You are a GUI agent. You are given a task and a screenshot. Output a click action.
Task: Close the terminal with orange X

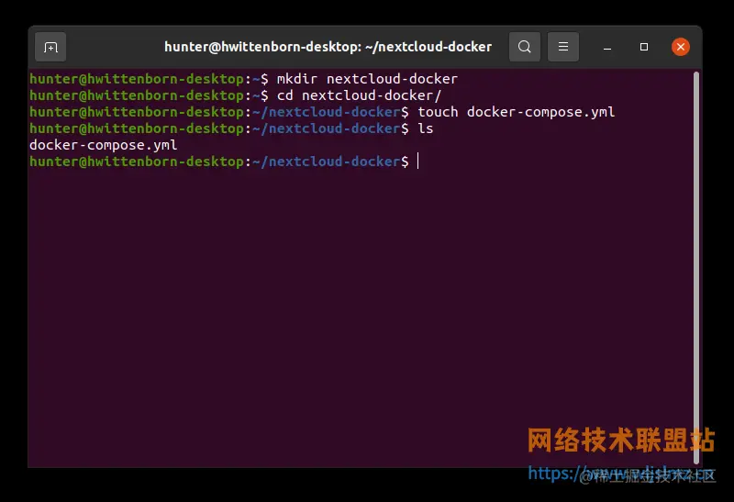(x=681, y=47)
